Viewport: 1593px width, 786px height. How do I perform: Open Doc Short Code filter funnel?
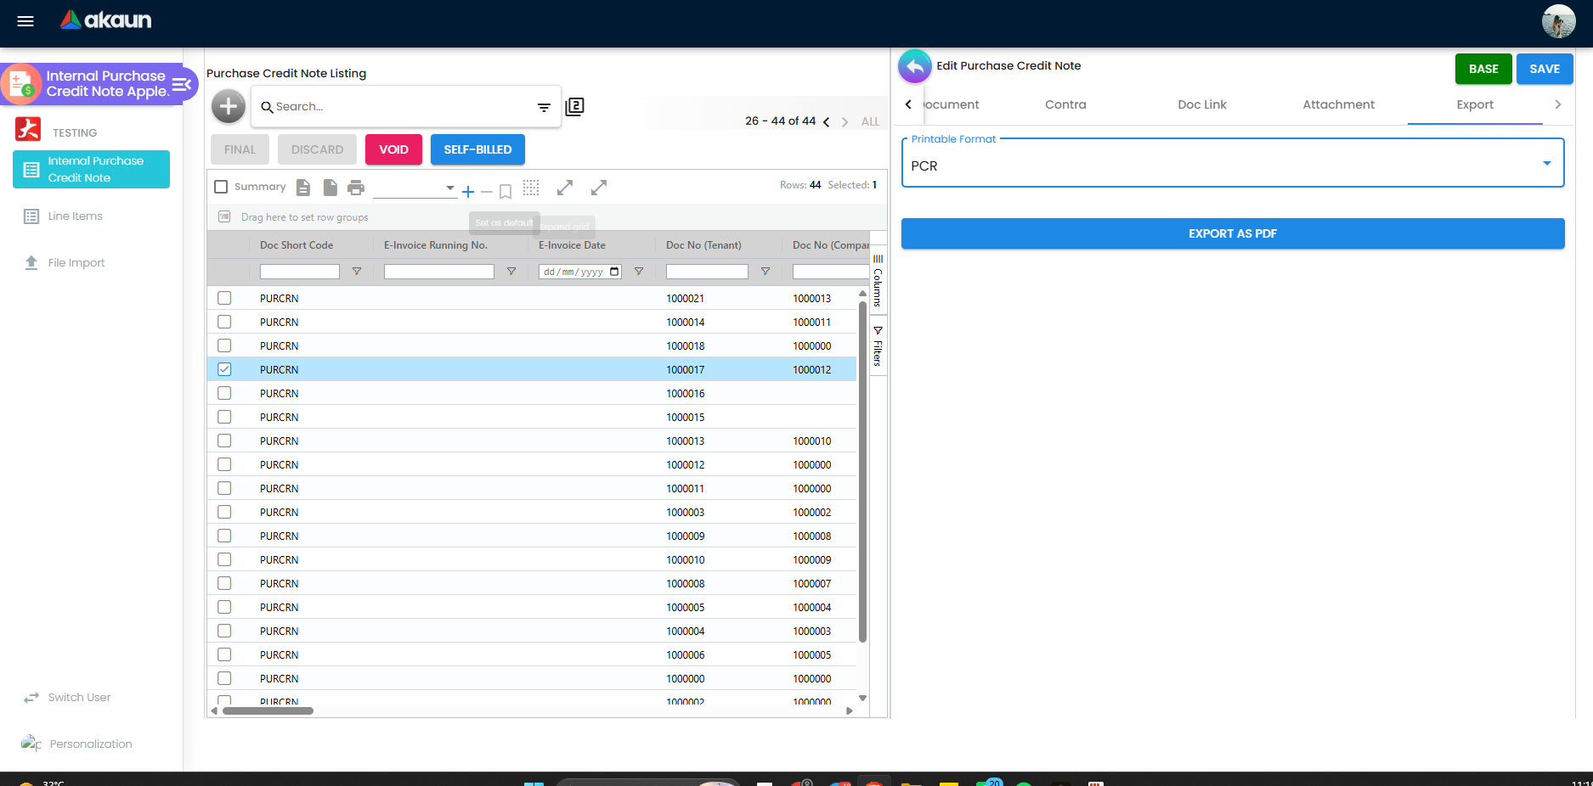click(x=357, y=272)
